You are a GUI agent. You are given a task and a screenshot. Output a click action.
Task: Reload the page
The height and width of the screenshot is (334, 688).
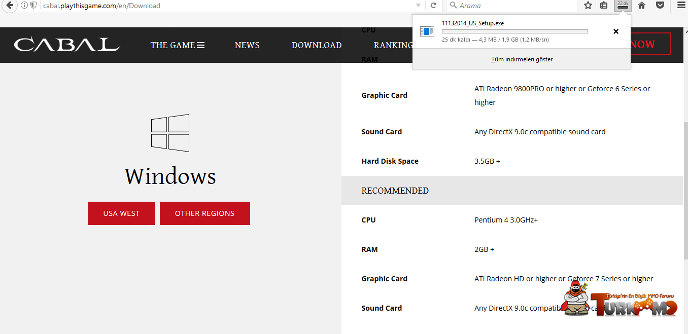pos(433,6)
